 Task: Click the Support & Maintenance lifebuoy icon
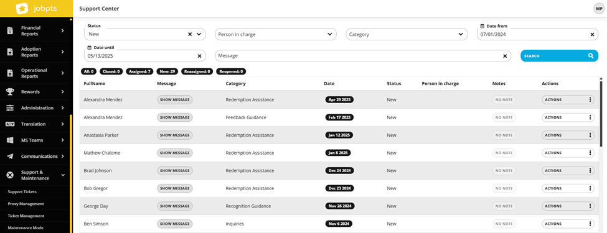click(10, 175)
